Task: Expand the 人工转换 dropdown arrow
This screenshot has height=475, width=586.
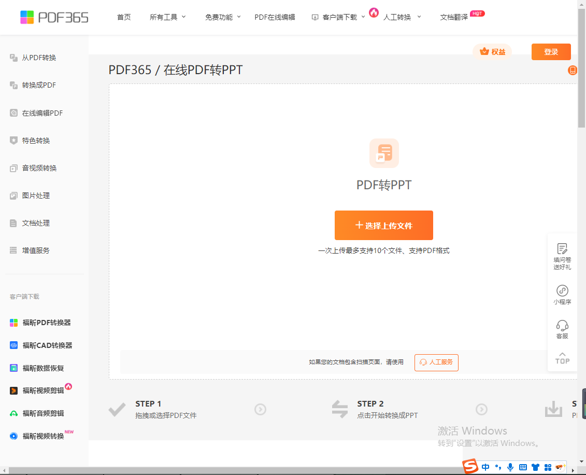Action: tap(419, 17)
